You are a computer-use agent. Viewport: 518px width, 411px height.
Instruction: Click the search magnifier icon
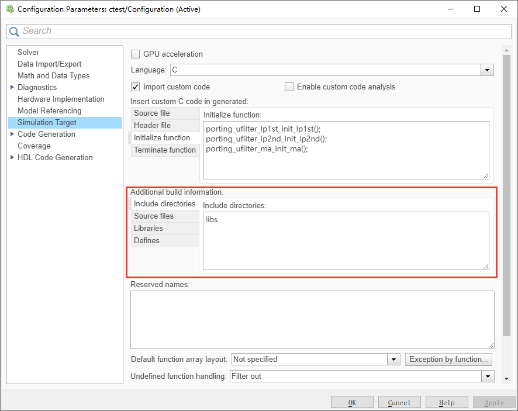point(14,32)
